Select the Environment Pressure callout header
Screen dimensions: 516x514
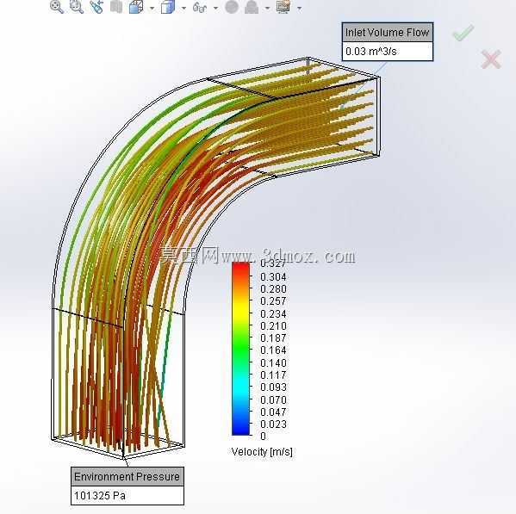coord(127,476)
